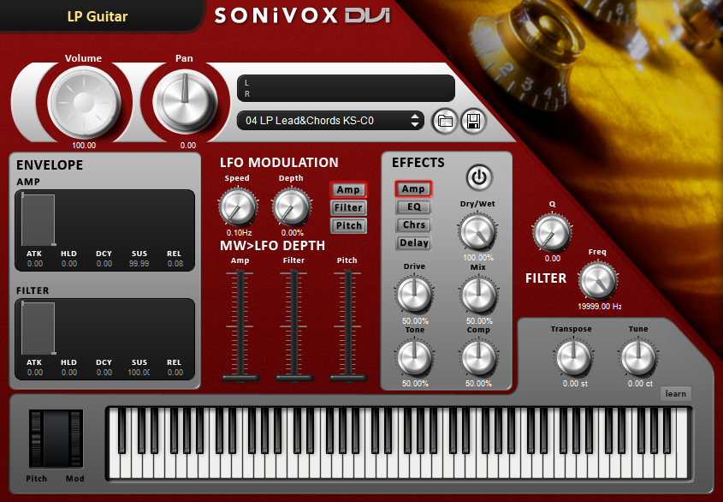
Task: Click the Tone value 50.00%
Action: (x=415, y=384)
